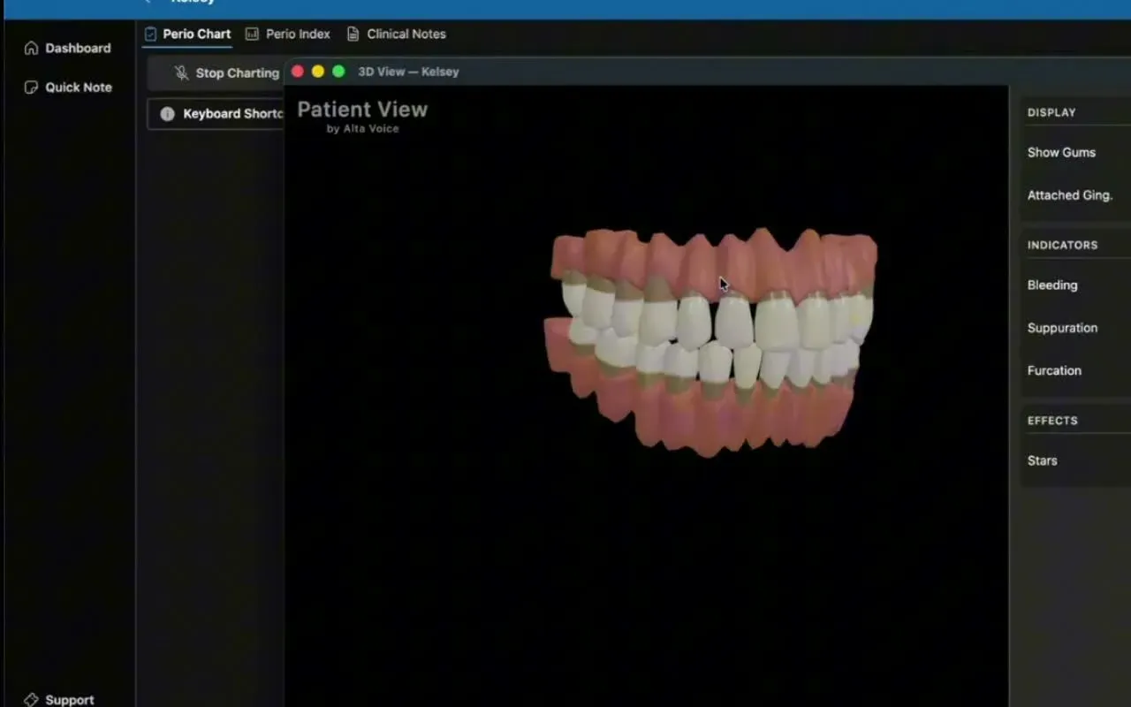Click the INDICATORS section header
Viewport: 1131px width, 707px height.
tap(1062, 246)
